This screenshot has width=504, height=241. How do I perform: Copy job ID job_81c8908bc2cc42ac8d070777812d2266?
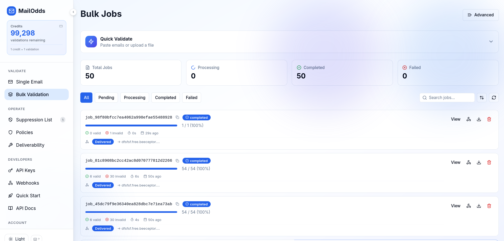point(177,161)
